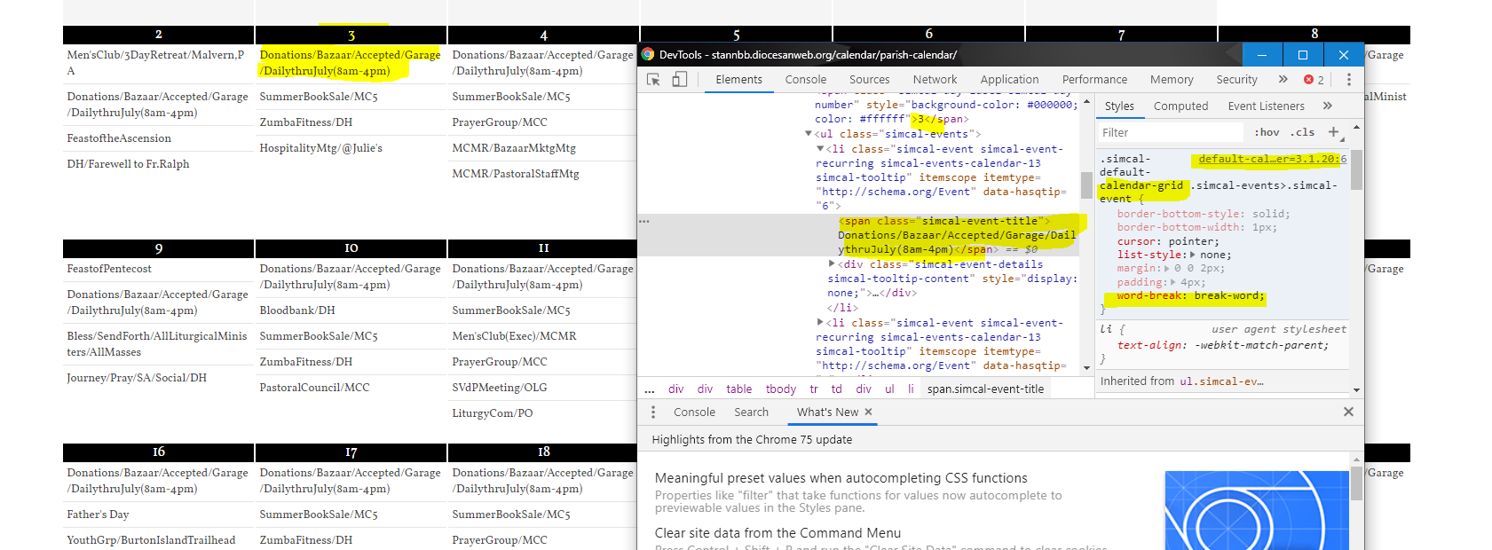Switch to the Network tab

(935, 80)
